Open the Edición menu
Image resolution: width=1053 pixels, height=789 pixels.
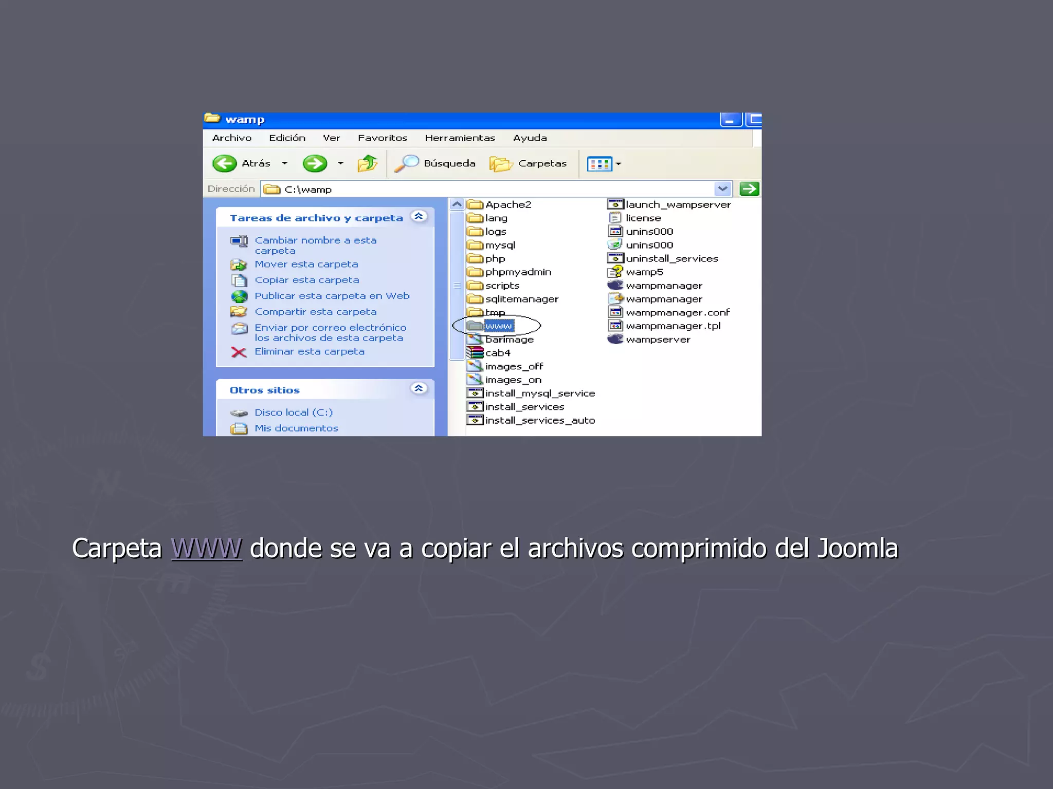(x=287, y=138)
